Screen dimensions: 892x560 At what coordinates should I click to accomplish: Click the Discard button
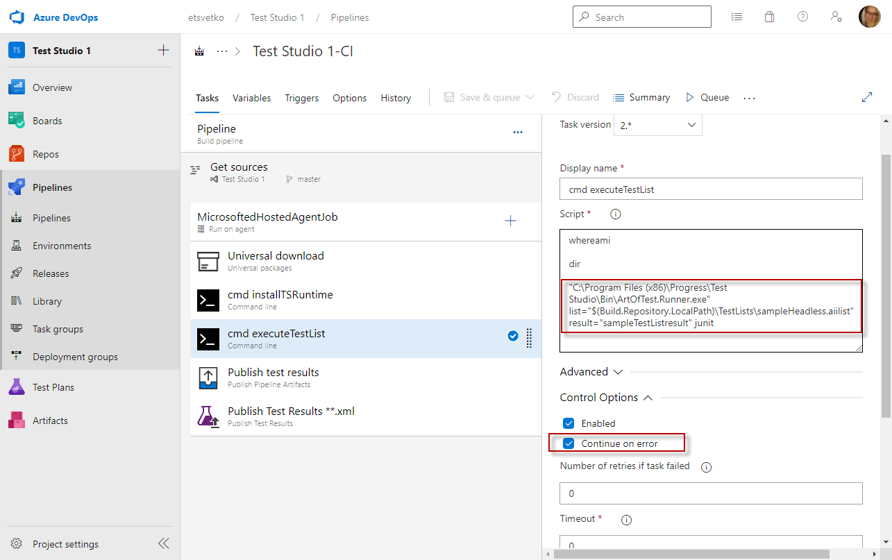(x=575, y=98)
